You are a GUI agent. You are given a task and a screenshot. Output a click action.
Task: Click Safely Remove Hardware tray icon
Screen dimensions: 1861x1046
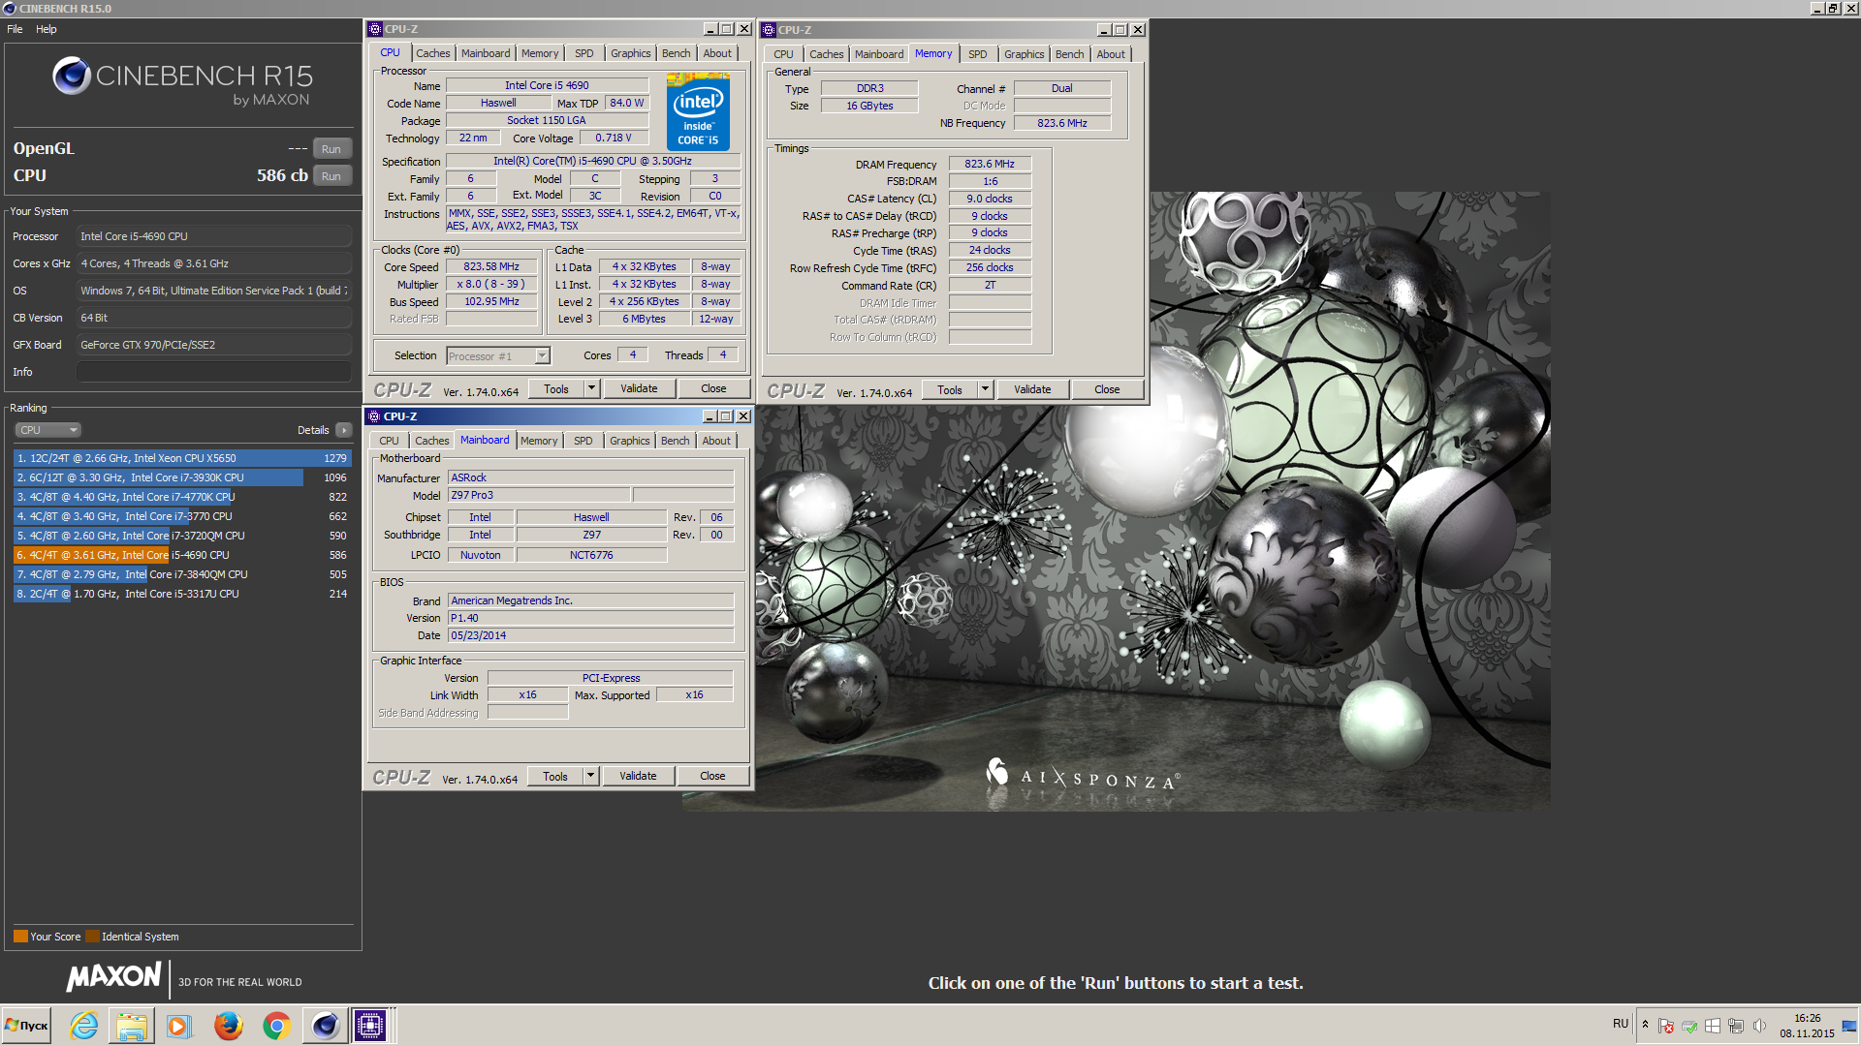1689,1026
